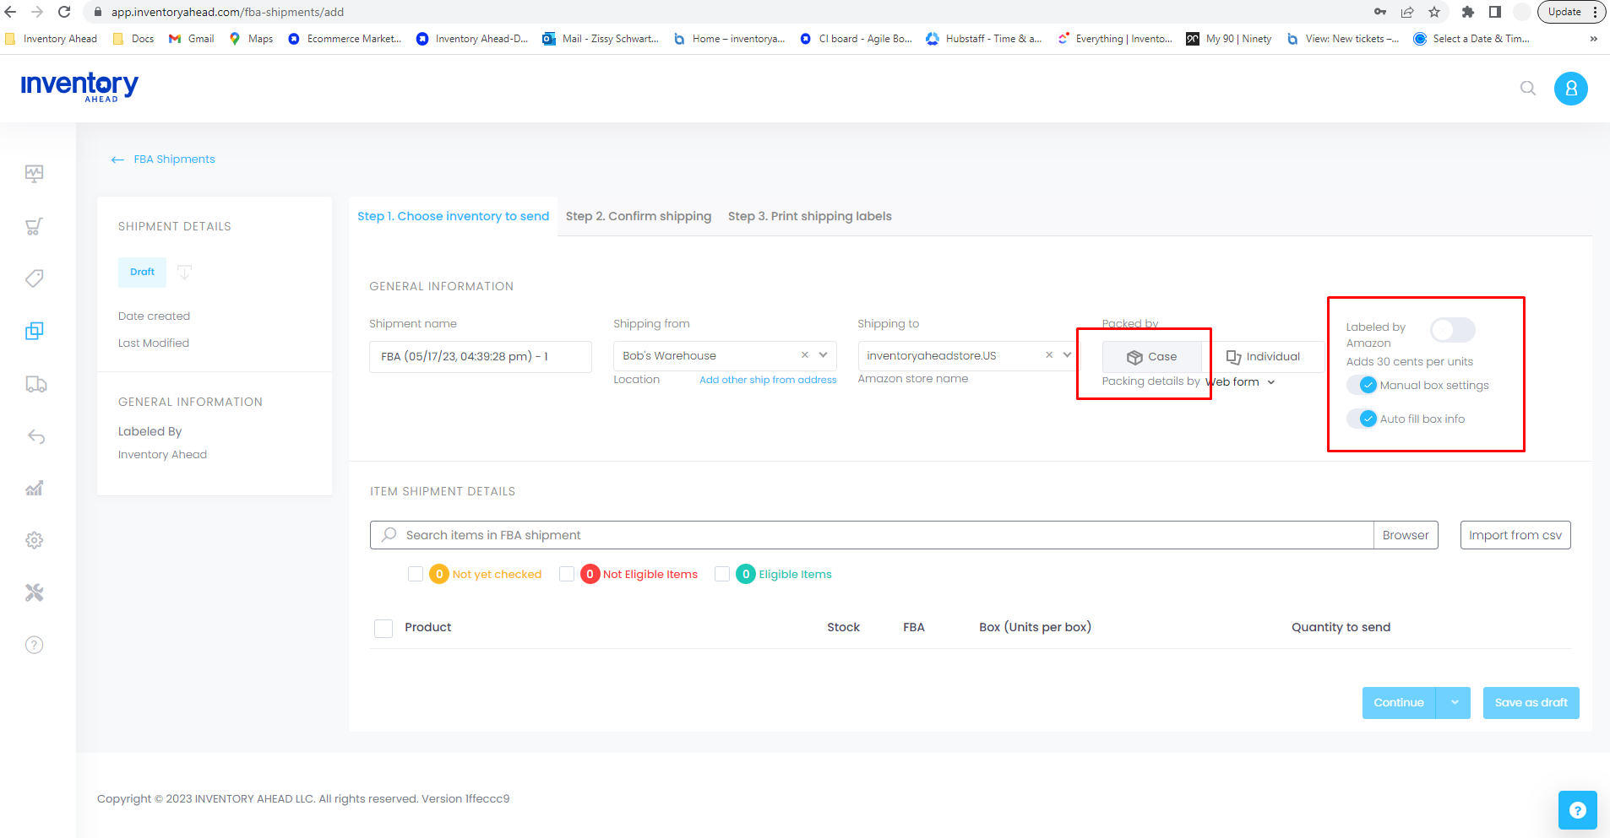1610x838 pixels.
Task: Open the Packing details Web form dropdown
Action: click(x=1240, y=382)
